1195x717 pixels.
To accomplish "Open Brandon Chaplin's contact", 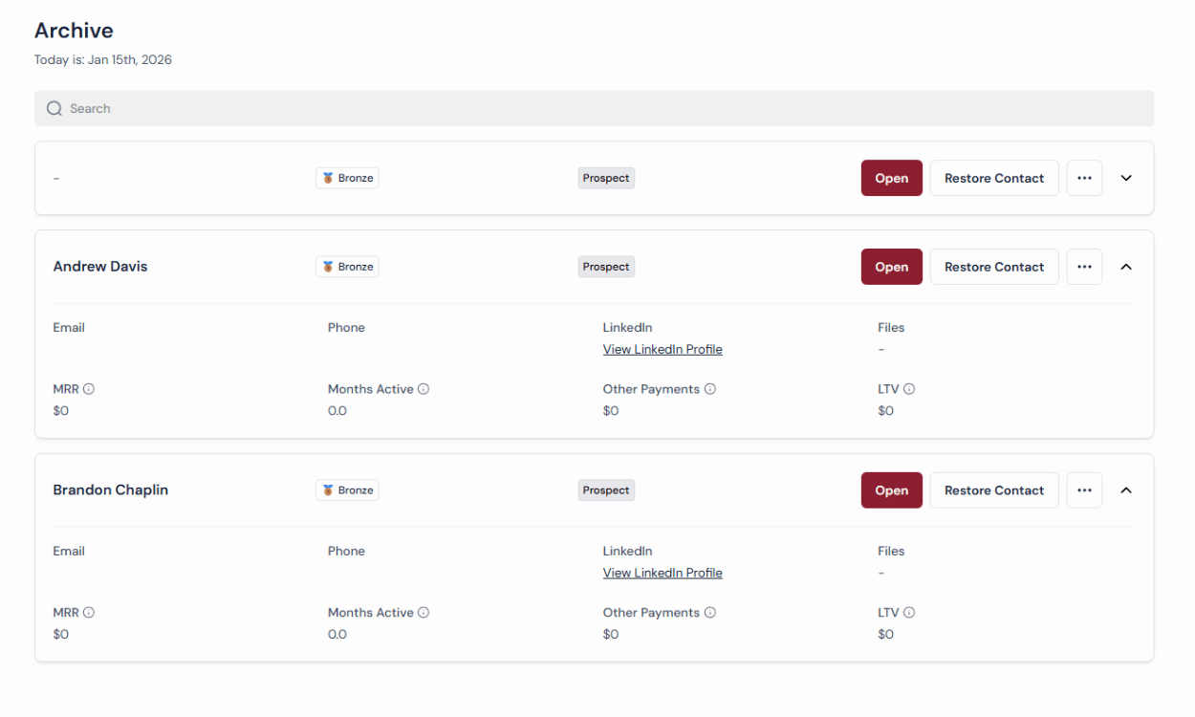I will point(891,490).
